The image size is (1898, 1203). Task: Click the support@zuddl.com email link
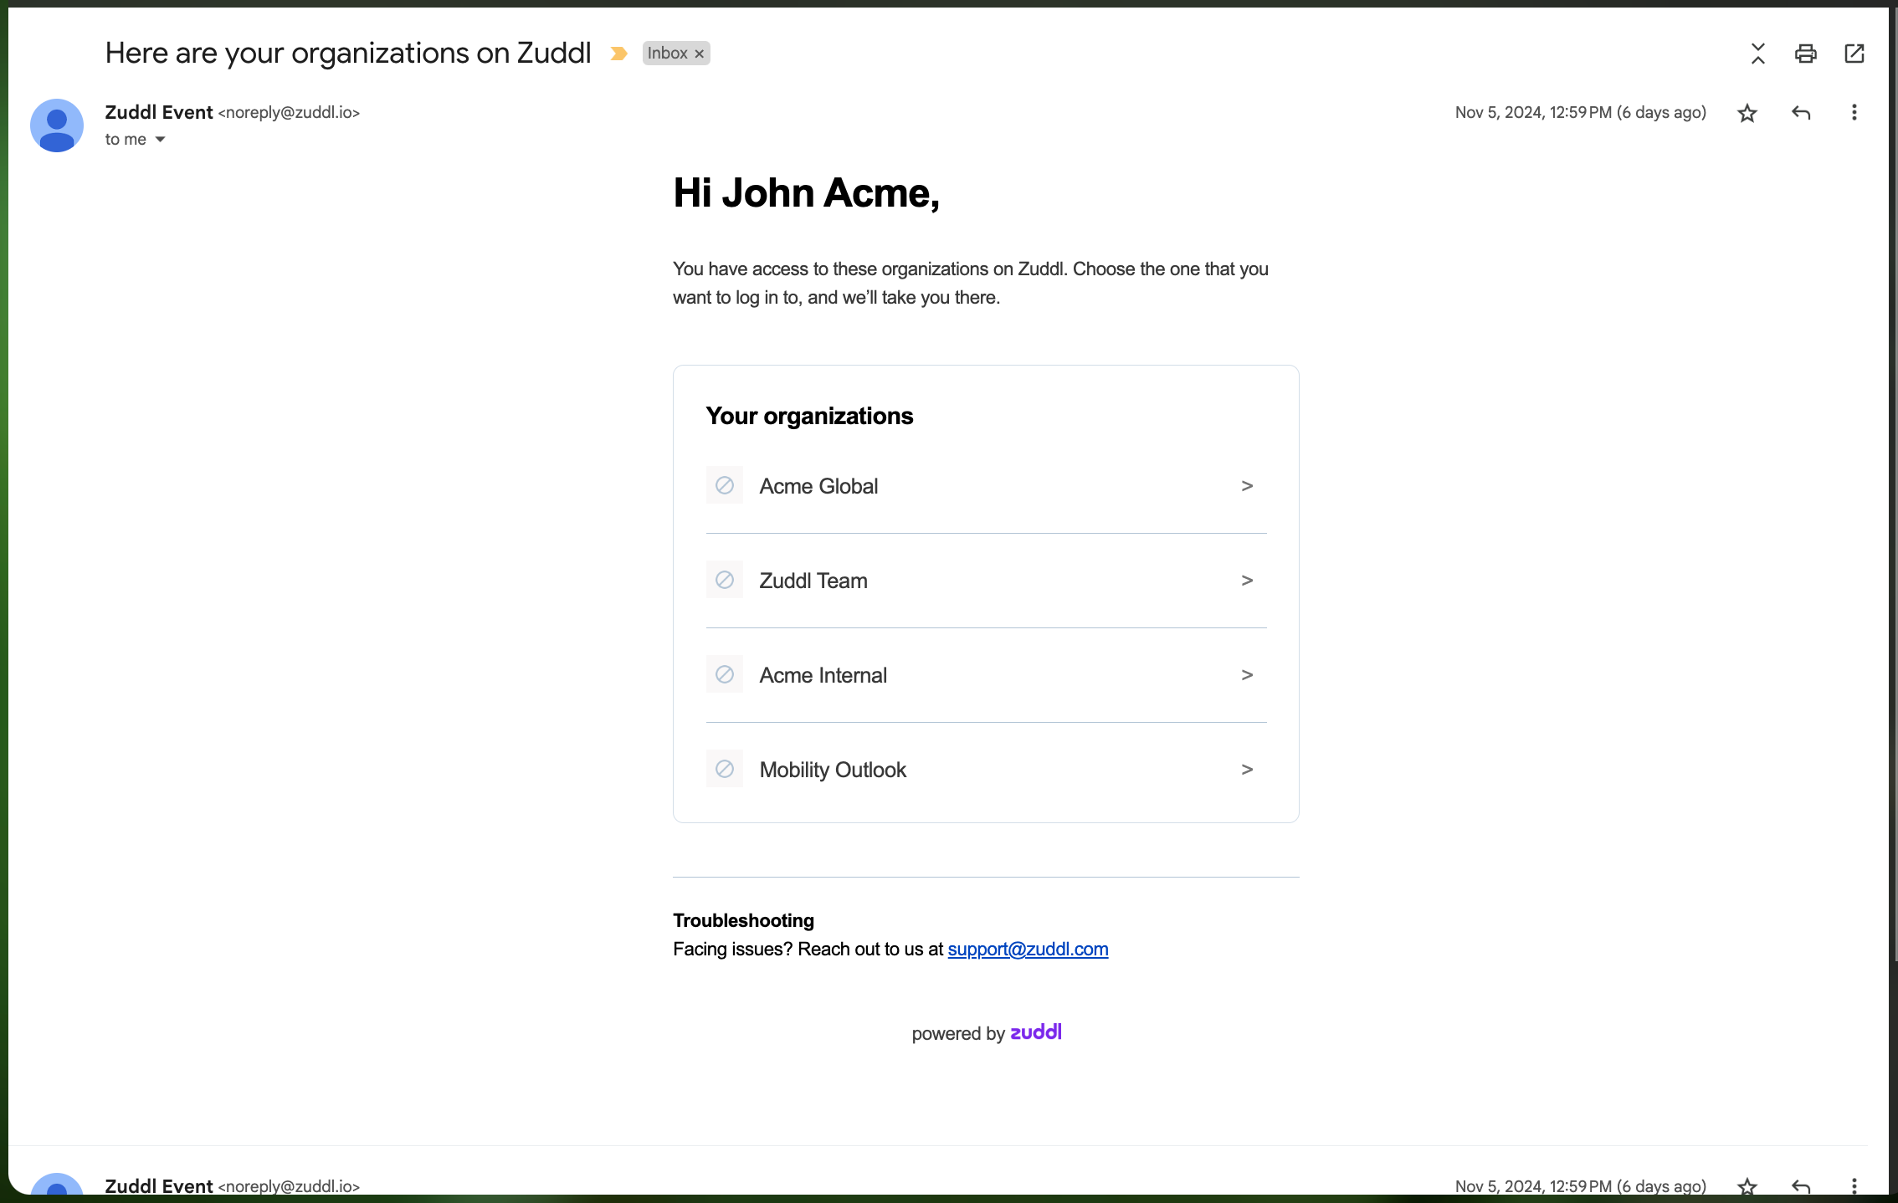coord(1027,949)
